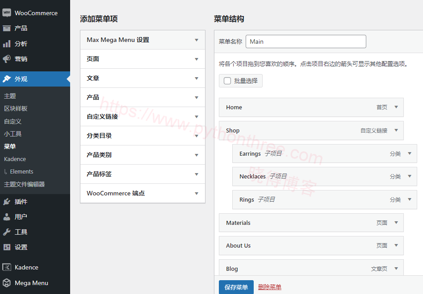Expand the WooCommerce 端点 section
Viewport: 423px width, 294px height.
pyautogui.click(x=142, y=194)
